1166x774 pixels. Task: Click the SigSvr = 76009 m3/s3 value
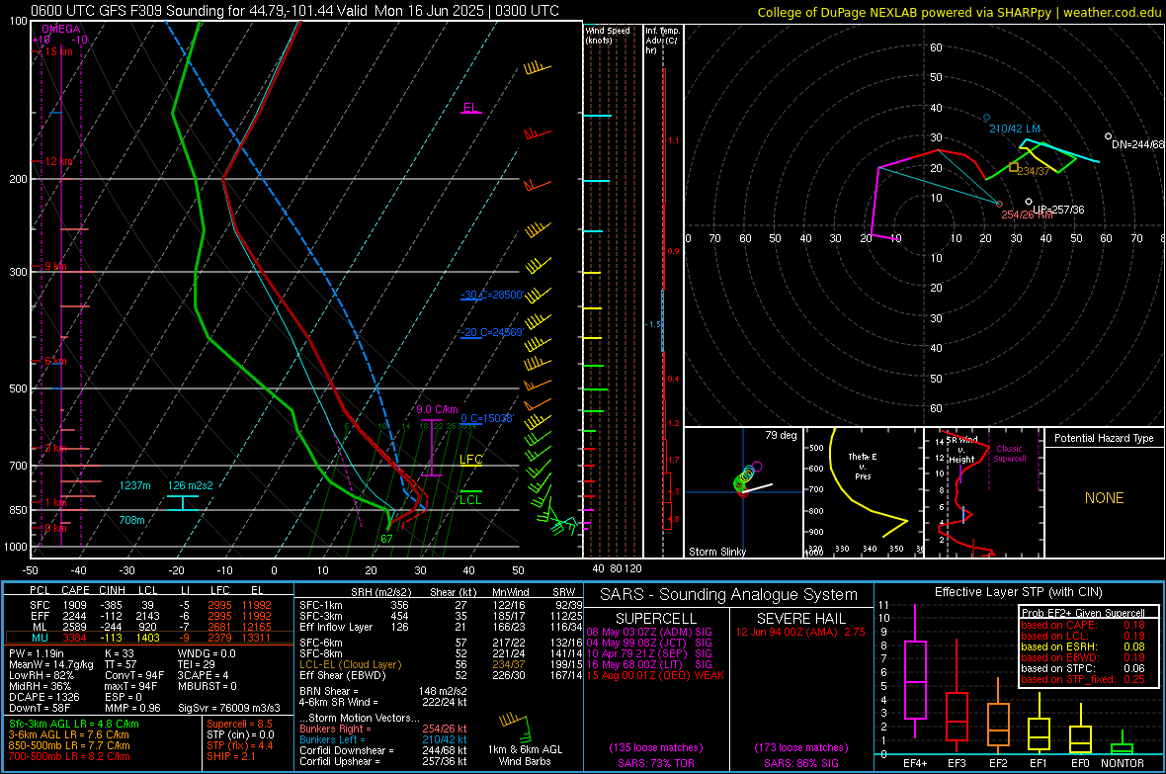click(x=229, y=708)
